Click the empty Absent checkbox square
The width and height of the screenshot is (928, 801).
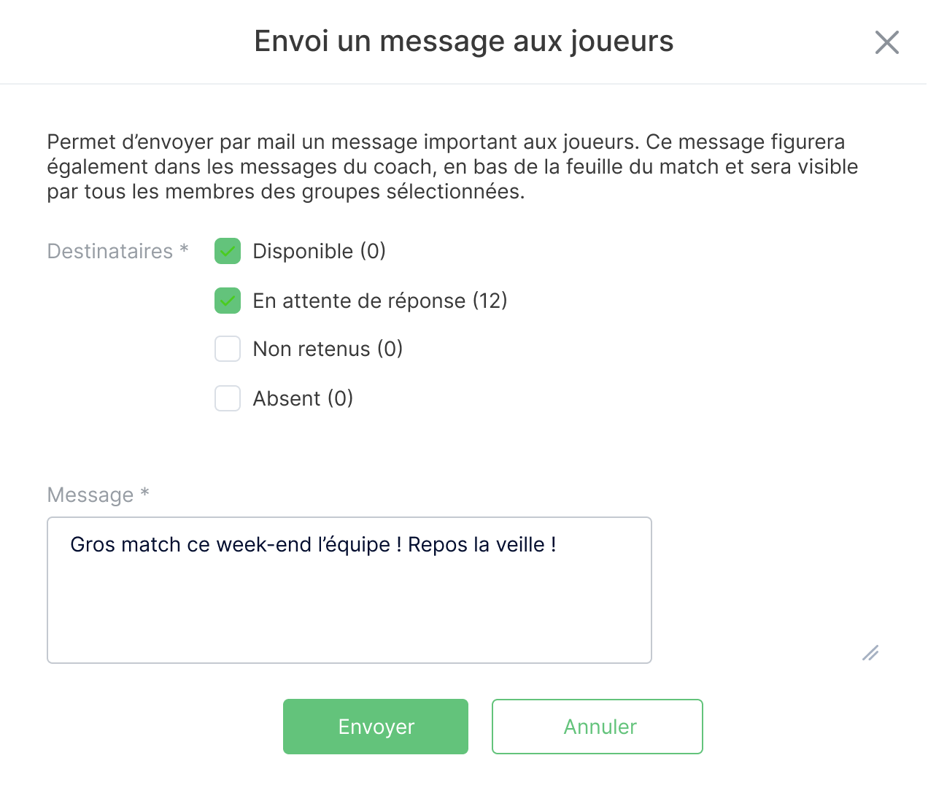pyautogui.click(x=227, y=398)
